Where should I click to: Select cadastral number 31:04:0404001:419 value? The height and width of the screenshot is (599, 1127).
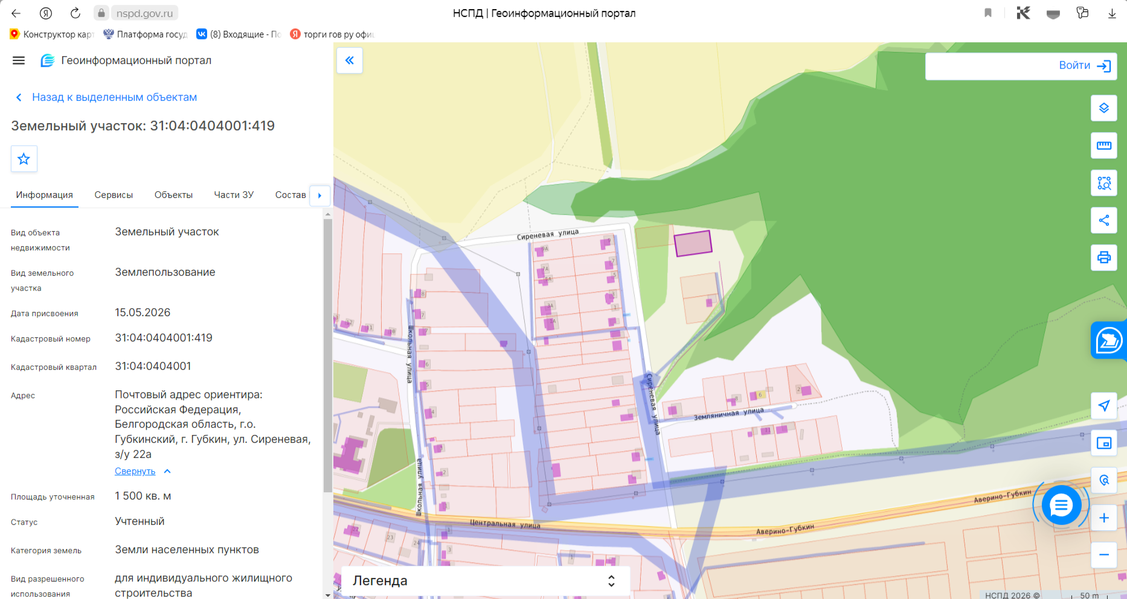point(164,338)
